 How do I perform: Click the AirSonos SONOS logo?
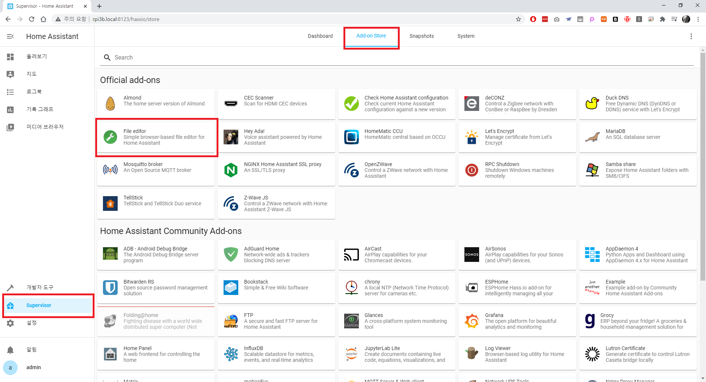tap(472, 255)
